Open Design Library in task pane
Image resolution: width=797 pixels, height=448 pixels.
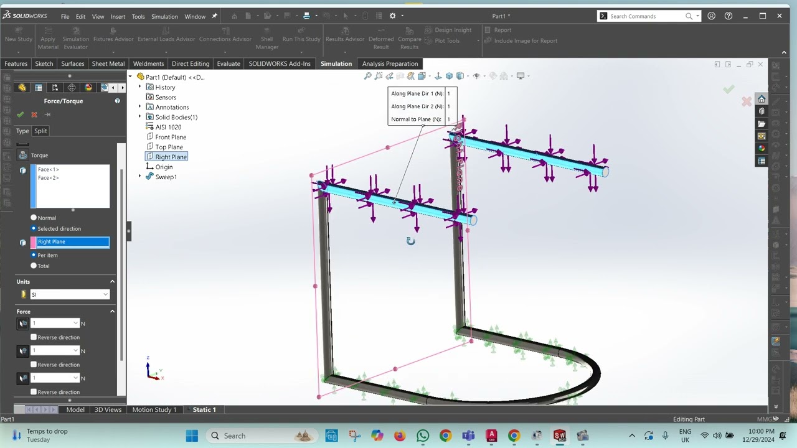[x=762, y=111]
